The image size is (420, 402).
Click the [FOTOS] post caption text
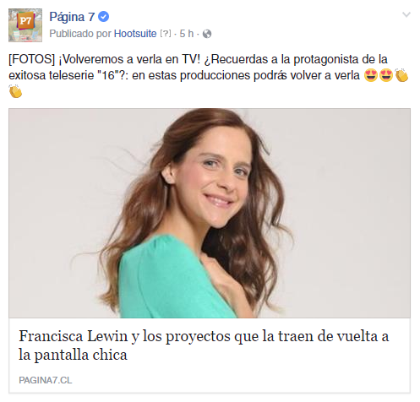209,75
